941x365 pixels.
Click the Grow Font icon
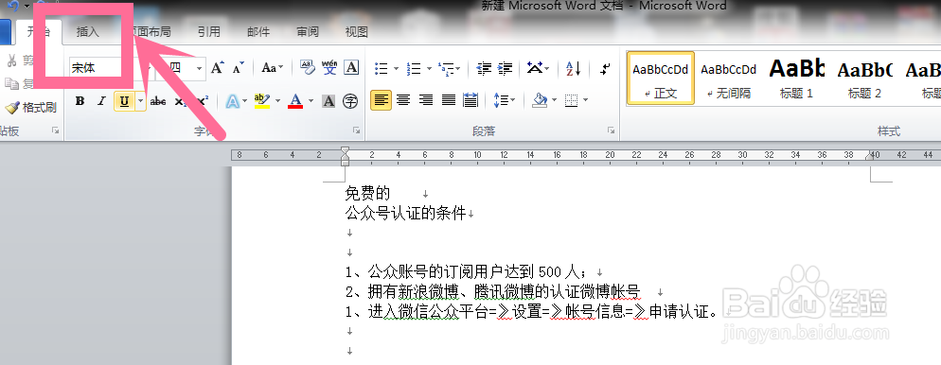pos(217,68)
